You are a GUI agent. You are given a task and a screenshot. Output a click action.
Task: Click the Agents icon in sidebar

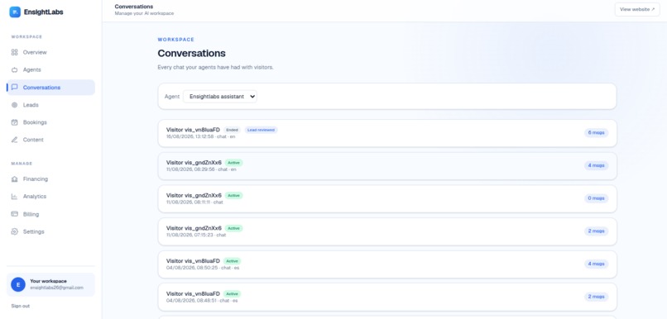[14, 69]
